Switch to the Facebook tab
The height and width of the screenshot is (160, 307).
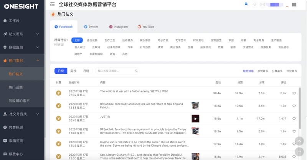[64, 27]
